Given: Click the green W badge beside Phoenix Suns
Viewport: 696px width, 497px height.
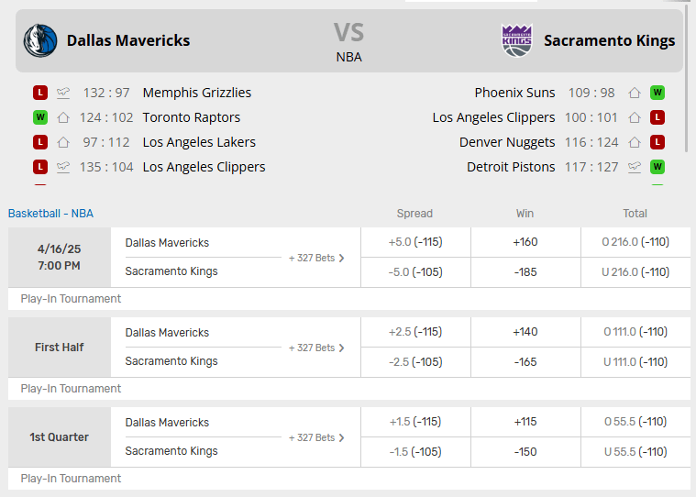Looking at the screenshot, I should pos(657,93).
